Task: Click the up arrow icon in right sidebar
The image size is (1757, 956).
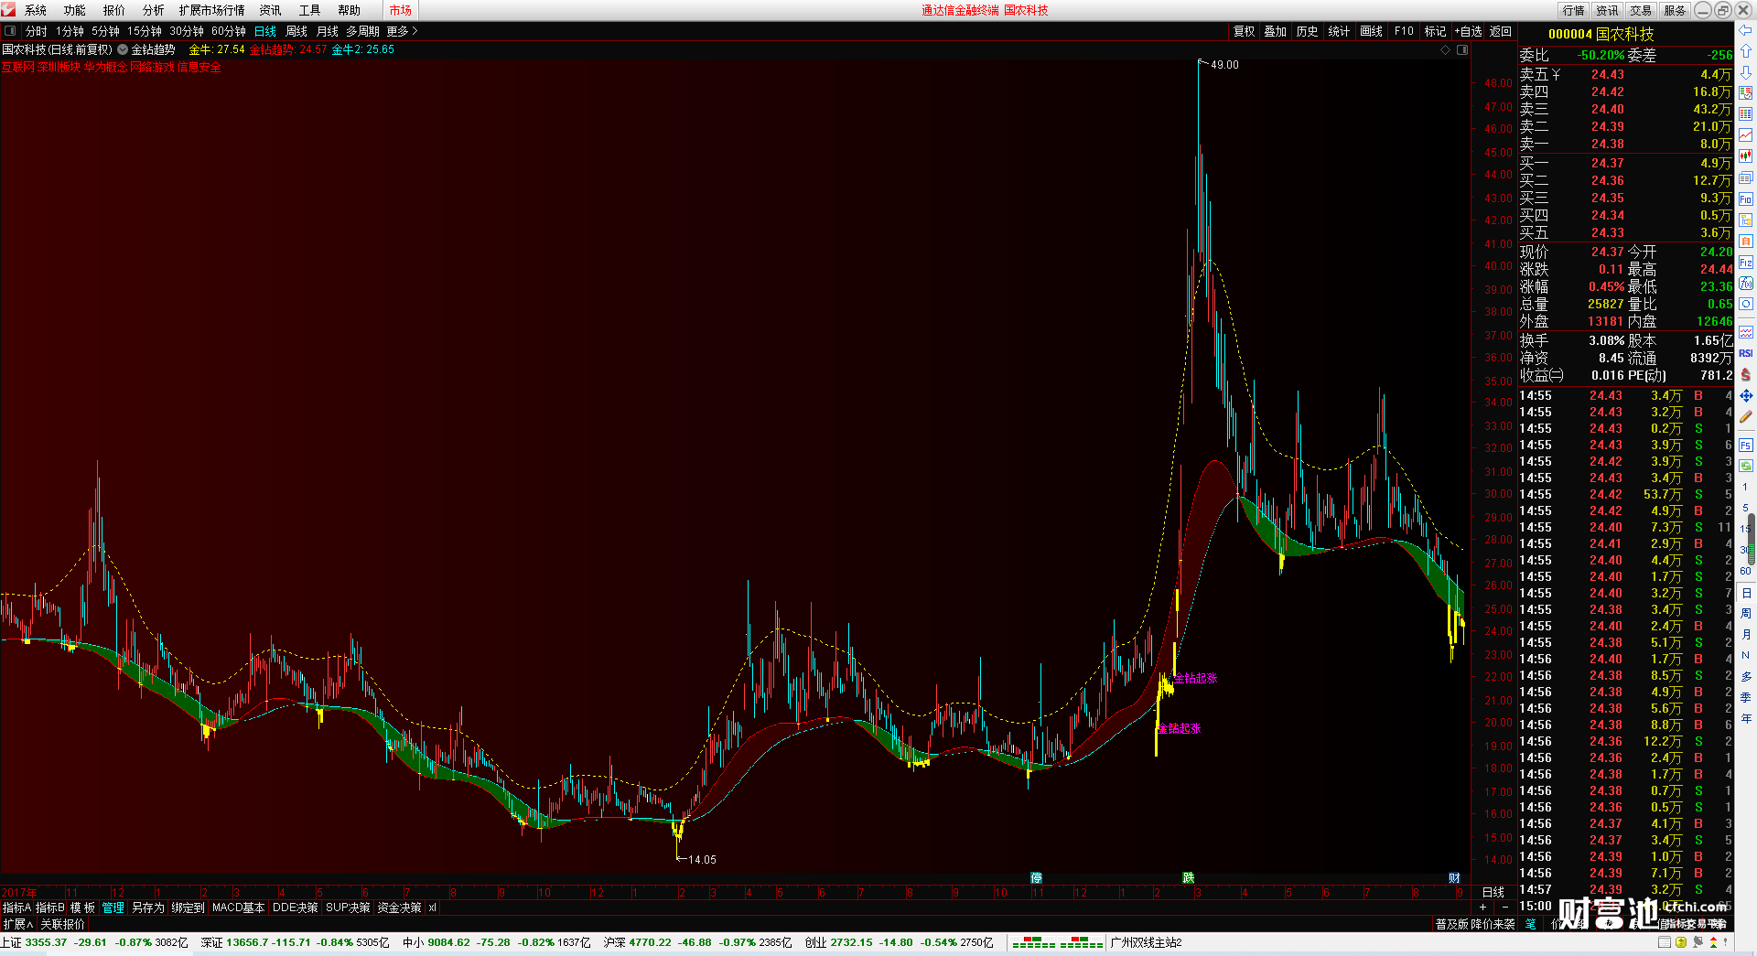Action: (x=1745, y=51)
